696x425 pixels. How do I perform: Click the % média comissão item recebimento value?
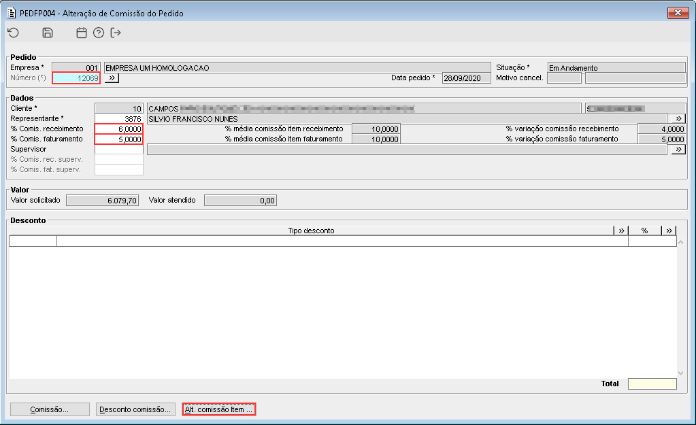click(x=376, y=129)
